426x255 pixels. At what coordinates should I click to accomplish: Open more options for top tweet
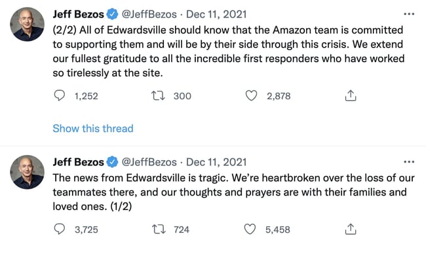[x=409, y=14]
